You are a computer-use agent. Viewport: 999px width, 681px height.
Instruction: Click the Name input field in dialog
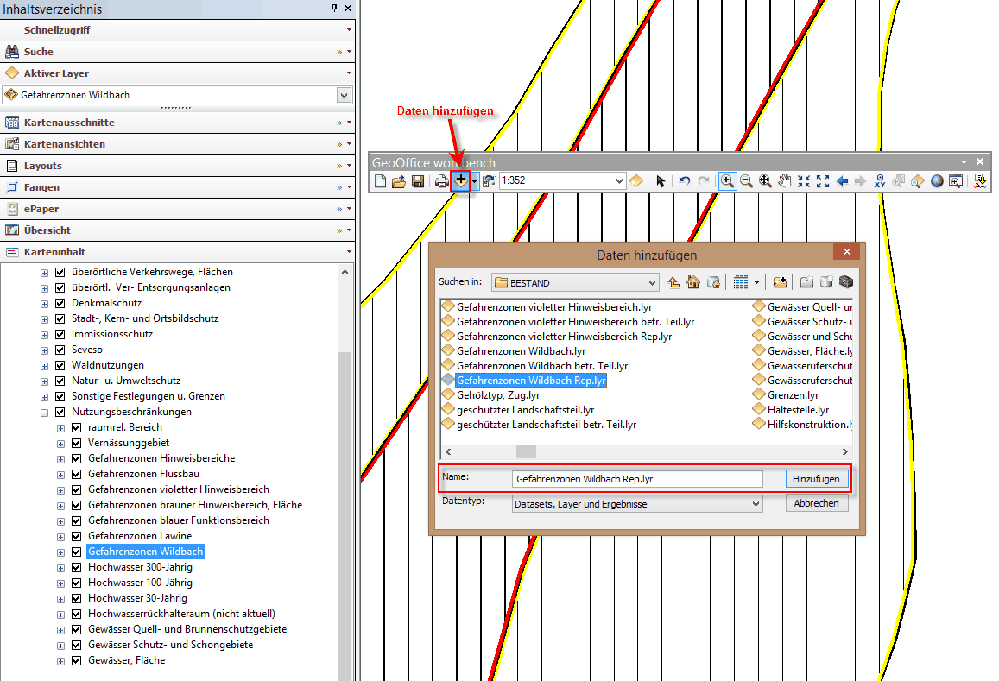tap(637, 478)
